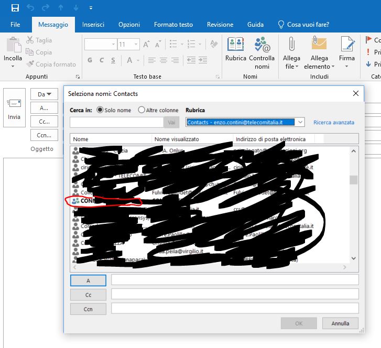This screenshot has width=381, height=348.
Task: Open the Da sender dropdown
Action: pyautogui.click(x=44, y=94)
